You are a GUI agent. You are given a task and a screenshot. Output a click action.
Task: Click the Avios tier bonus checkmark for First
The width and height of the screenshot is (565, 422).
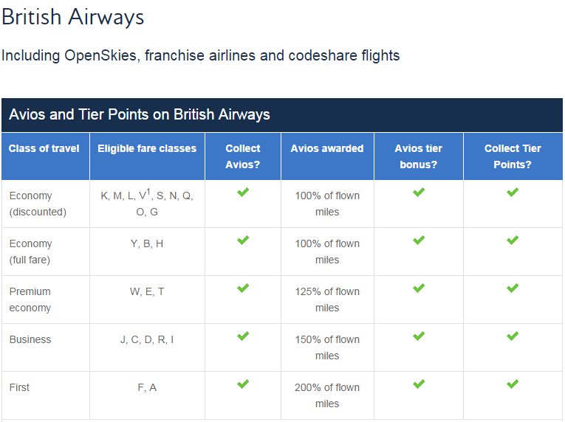click(419, 384)
